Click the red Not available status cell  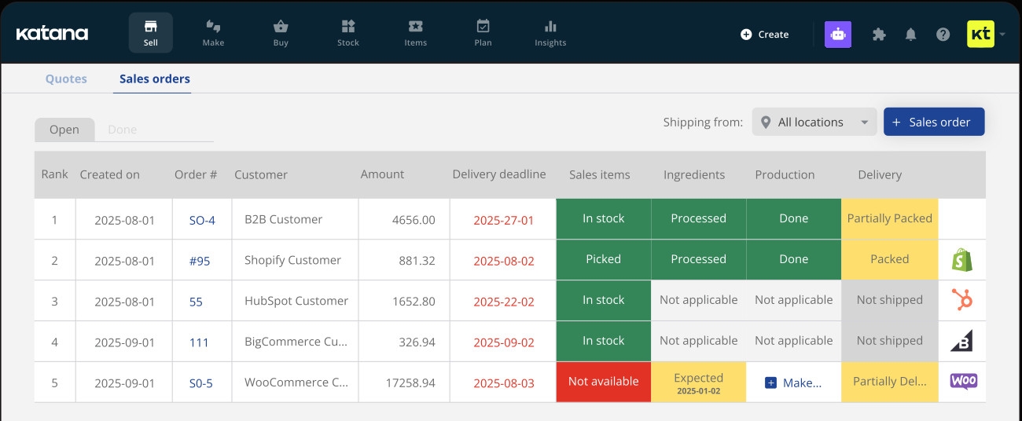(x=603, y=382)
